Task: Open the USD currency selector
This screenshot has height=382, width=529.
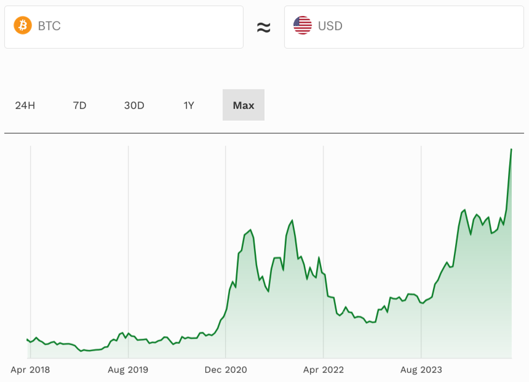Action: pyautogui.click(x=403, y=26)
